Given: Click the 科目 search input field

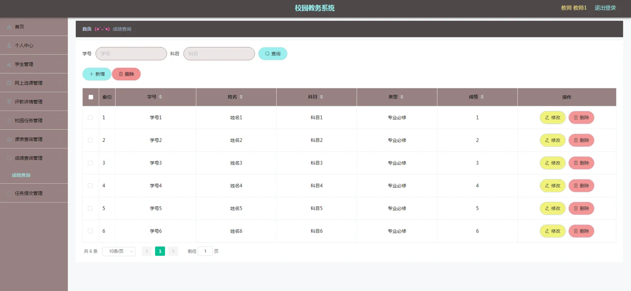Looking at the screenshot, I should pos(219,54).
